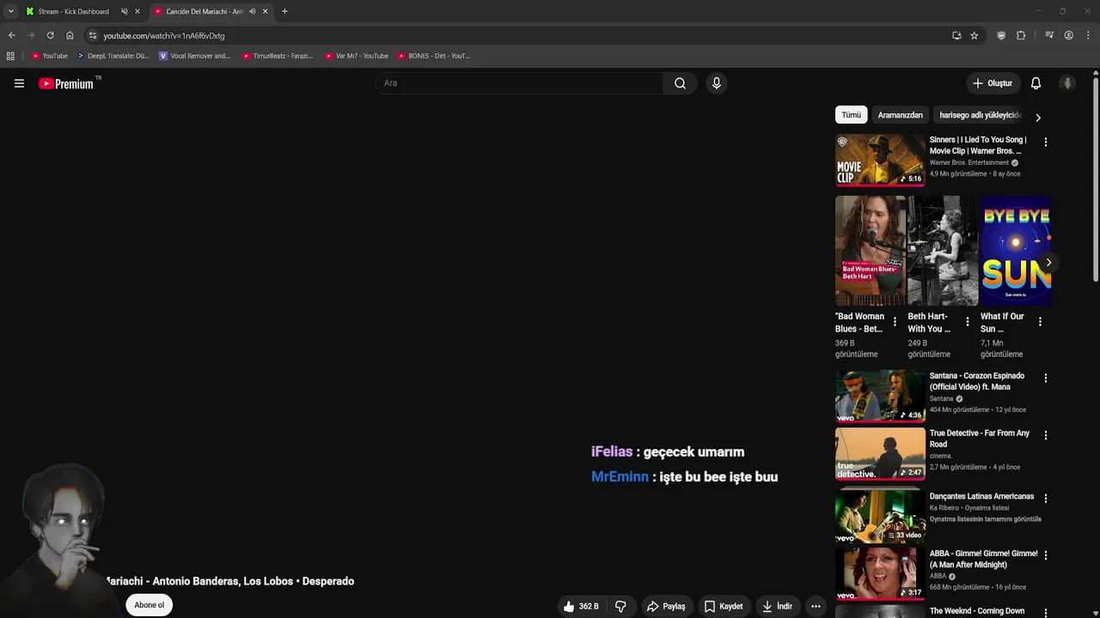Image resolution: width=1100 pixels, height=618 pixels.
Task: Bookmark this page with the star icon
Action: pos(974,35)
